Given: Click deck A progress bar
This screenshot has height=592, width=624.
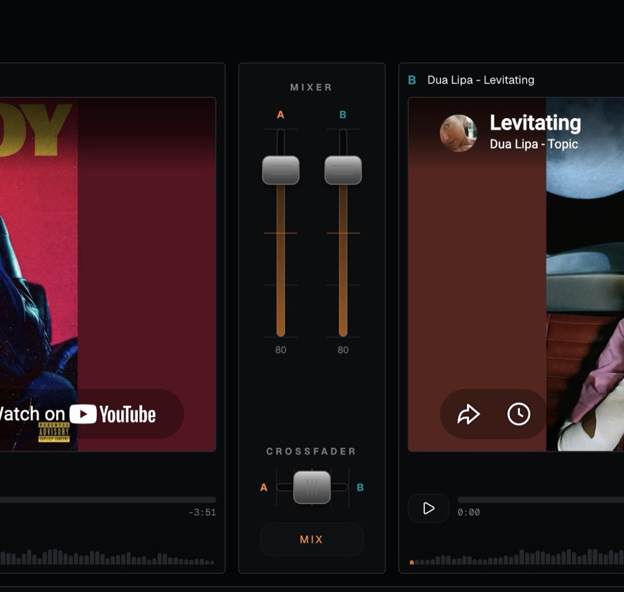Looking at the screenshot, I should pos(108,500).
